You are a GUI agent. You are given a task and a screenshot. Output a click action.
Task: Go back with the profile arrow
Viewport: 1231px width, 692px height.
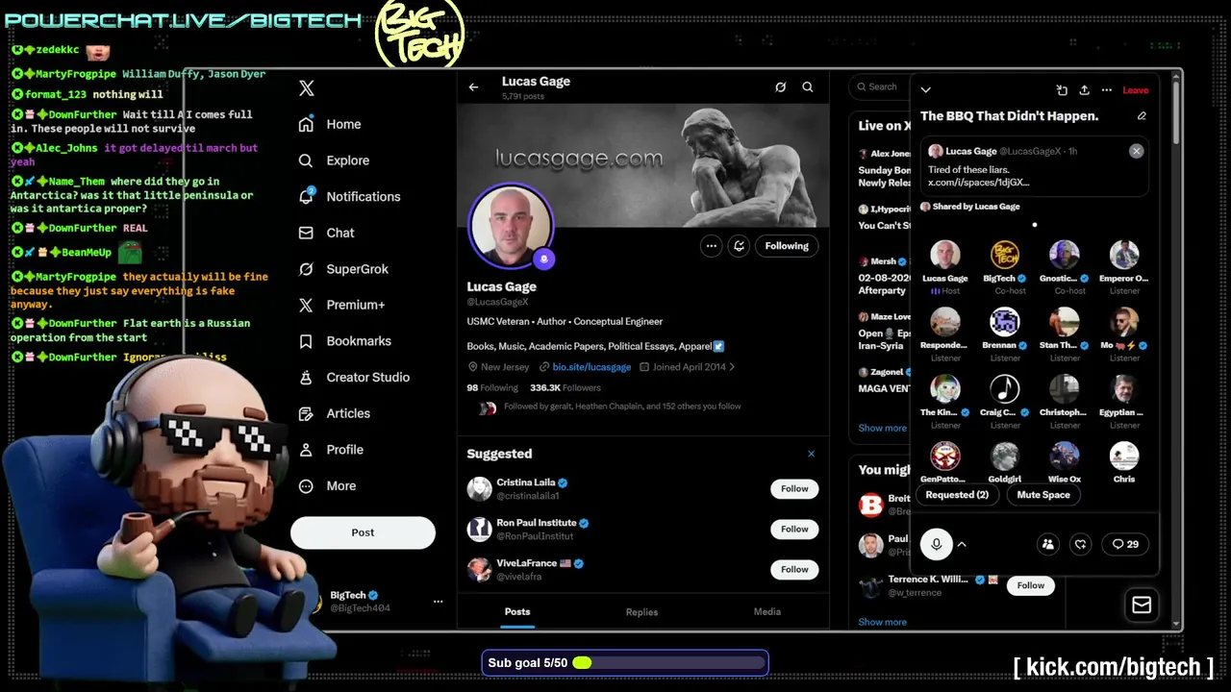tap(473, 87)
